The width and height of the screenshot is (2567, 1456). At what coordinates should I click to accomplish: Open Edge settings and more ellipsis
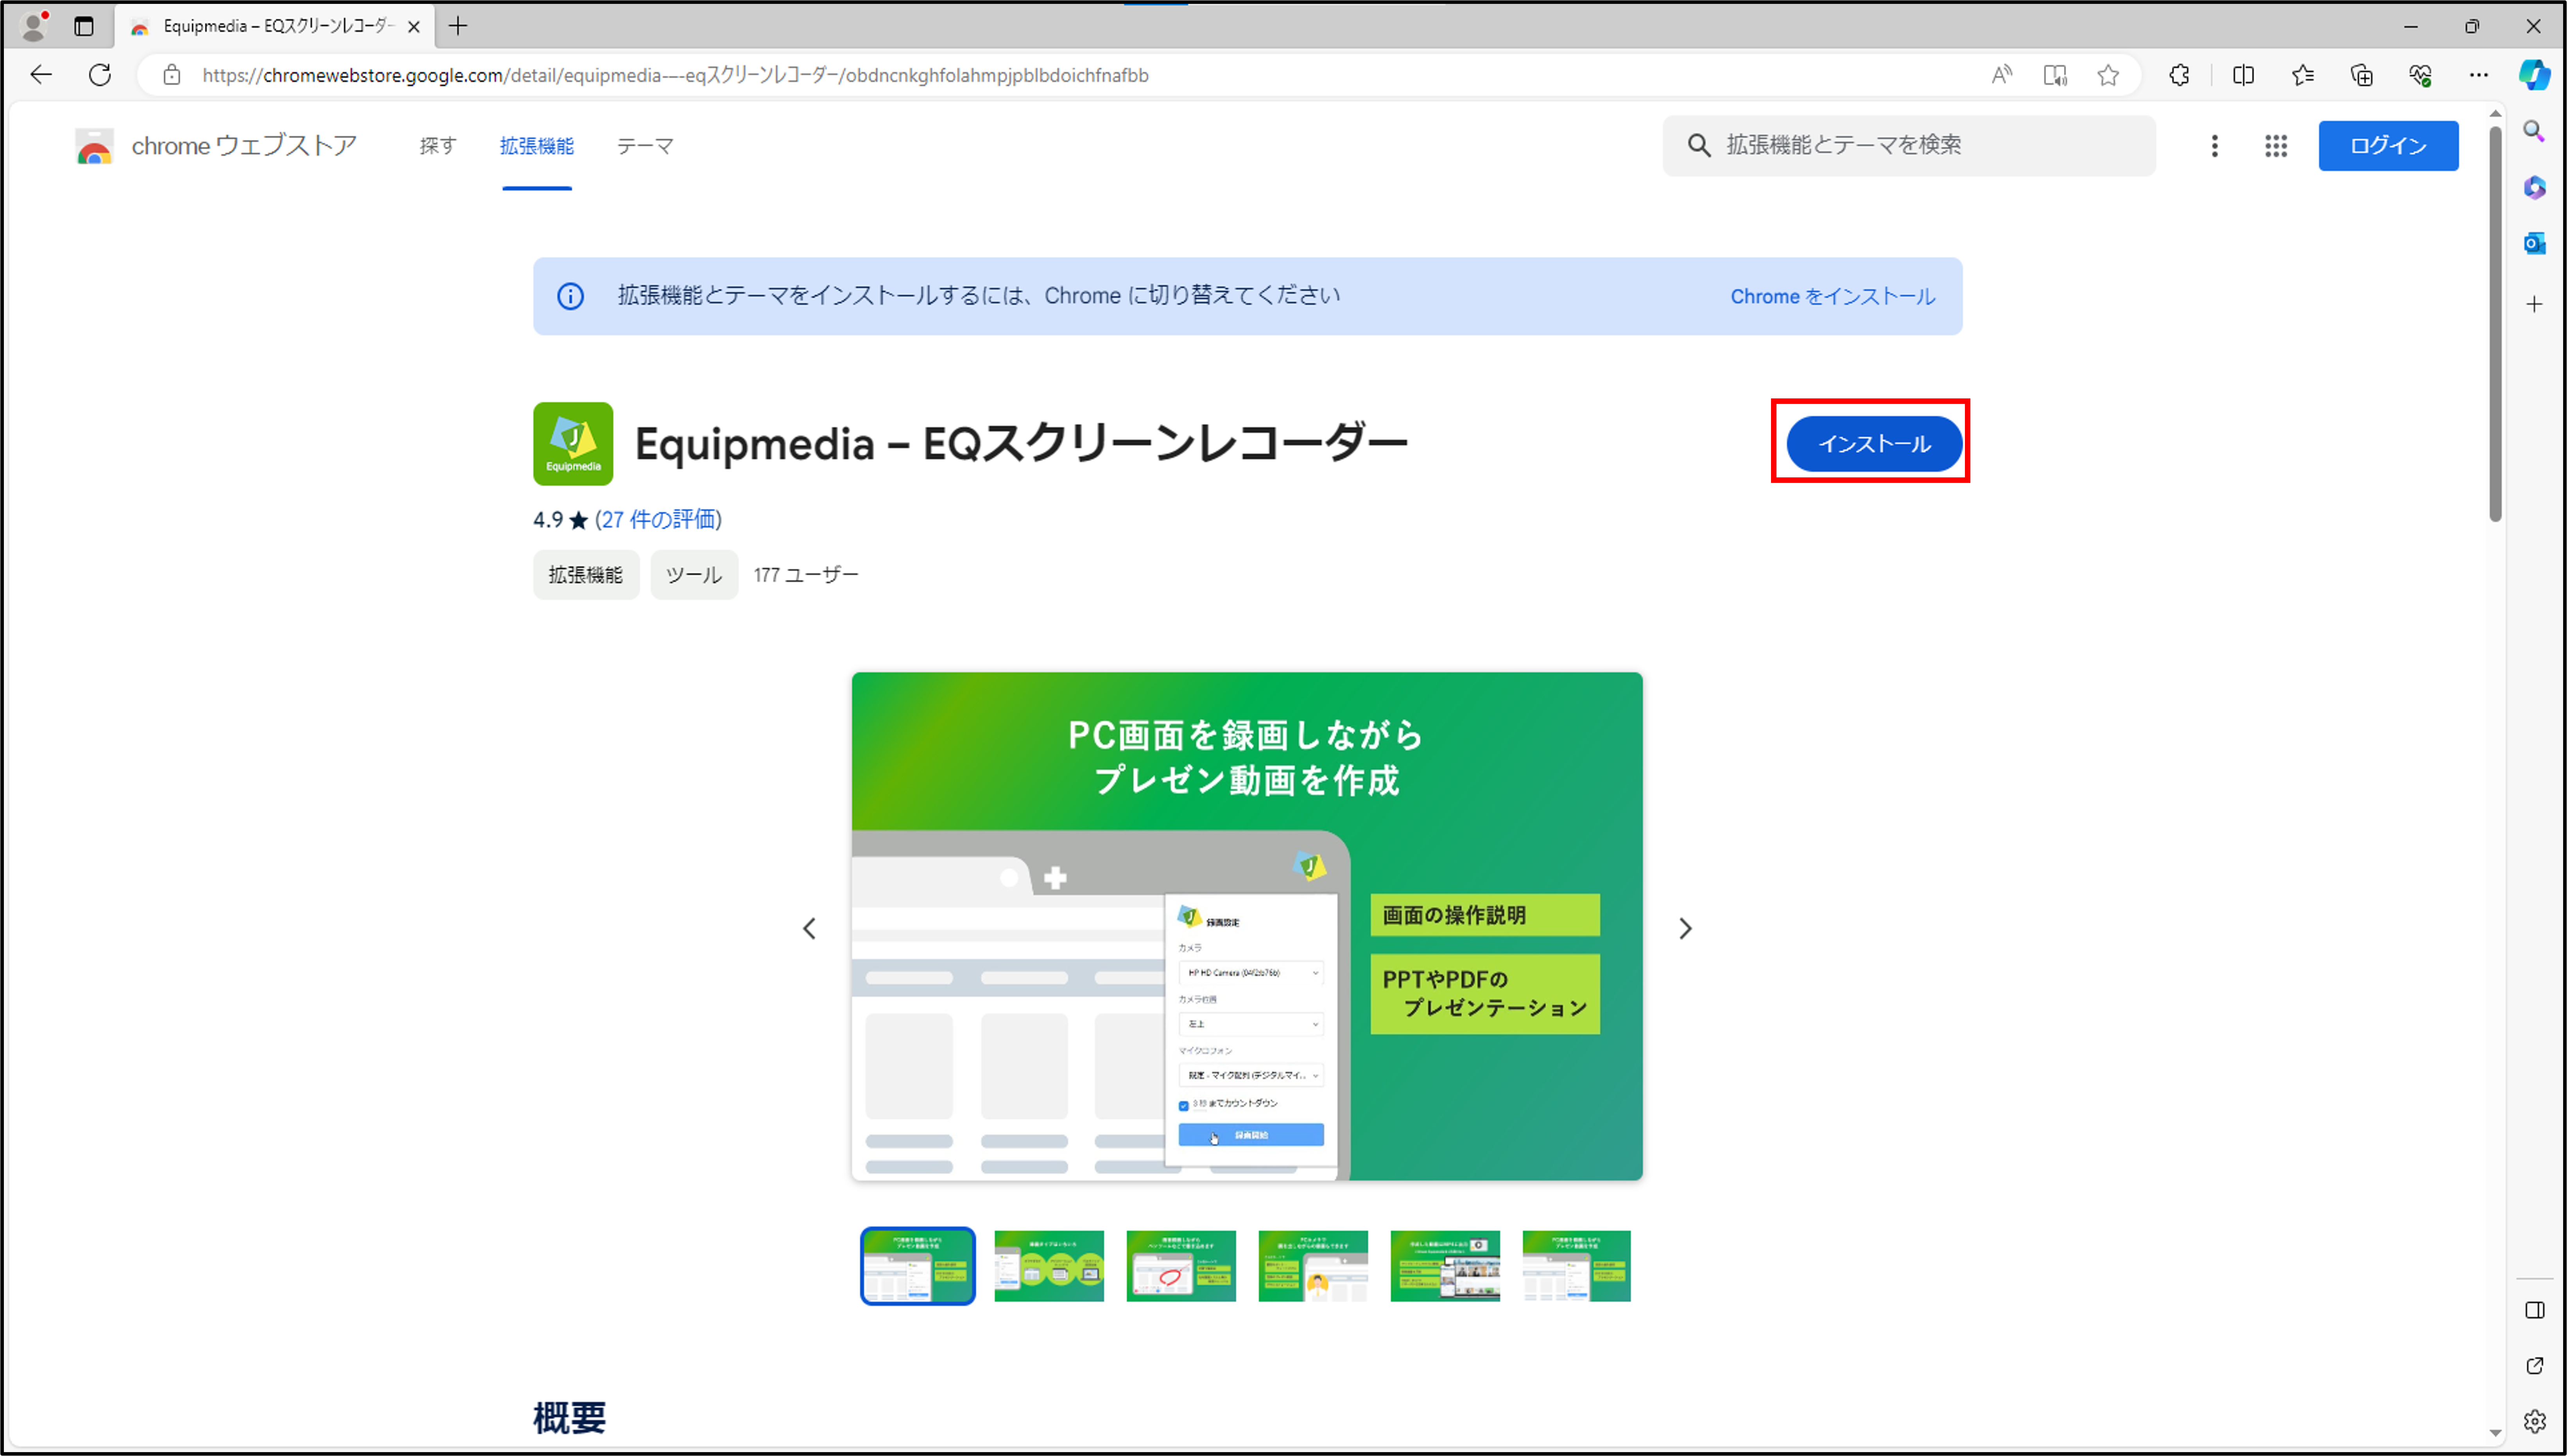pos(2479,75)
